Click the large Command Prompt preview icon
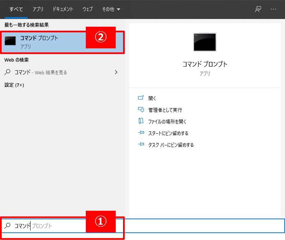The width and height of the screenshot is (285, 240). (x=205, y=42)
